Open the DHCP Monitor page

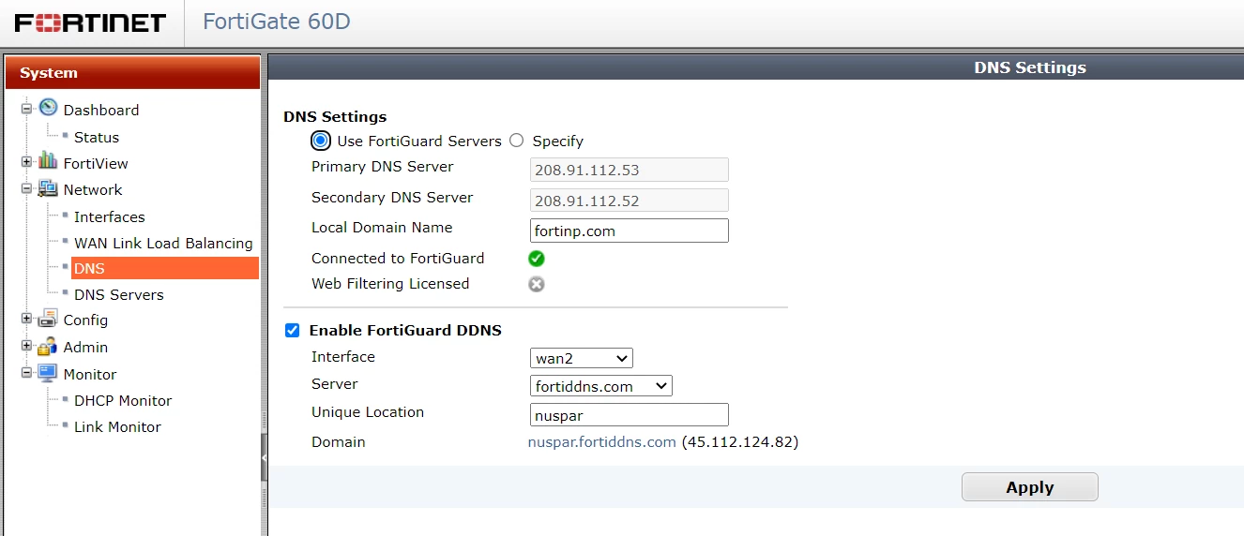[123, 400]
